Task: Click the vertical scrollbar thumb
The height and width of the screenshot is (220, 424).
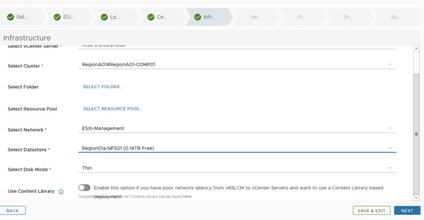Action: [416, 134]
